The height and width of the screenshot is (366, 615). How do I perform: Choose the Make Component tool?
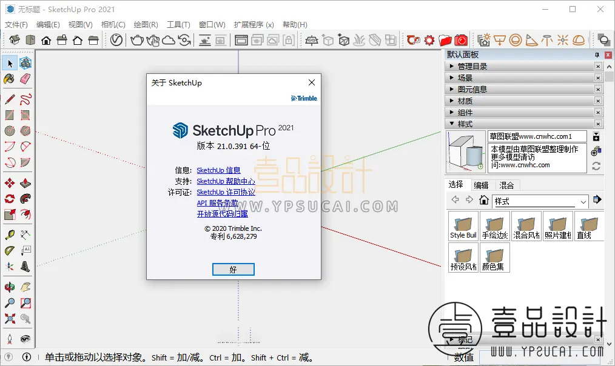pyautogui.click(x=25, y=63)
